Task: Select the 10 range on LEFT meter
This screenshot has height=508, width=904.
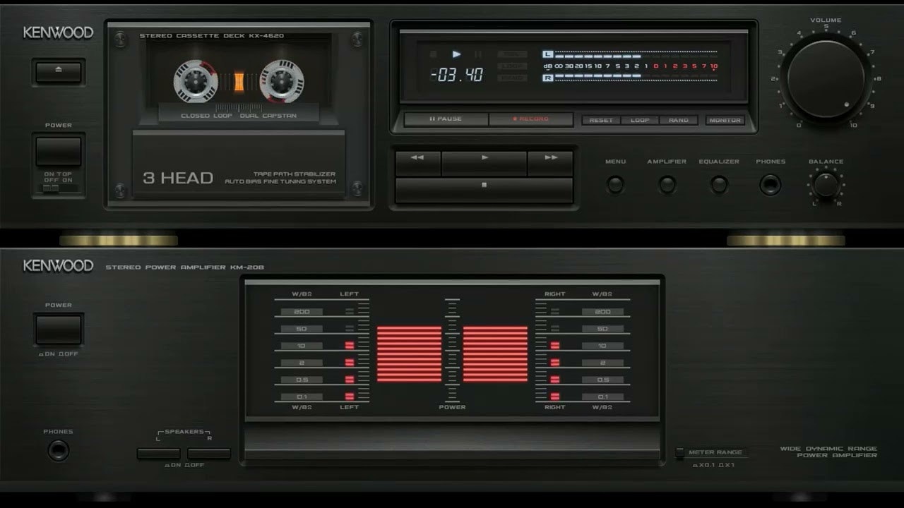Action: click(302, 346)
